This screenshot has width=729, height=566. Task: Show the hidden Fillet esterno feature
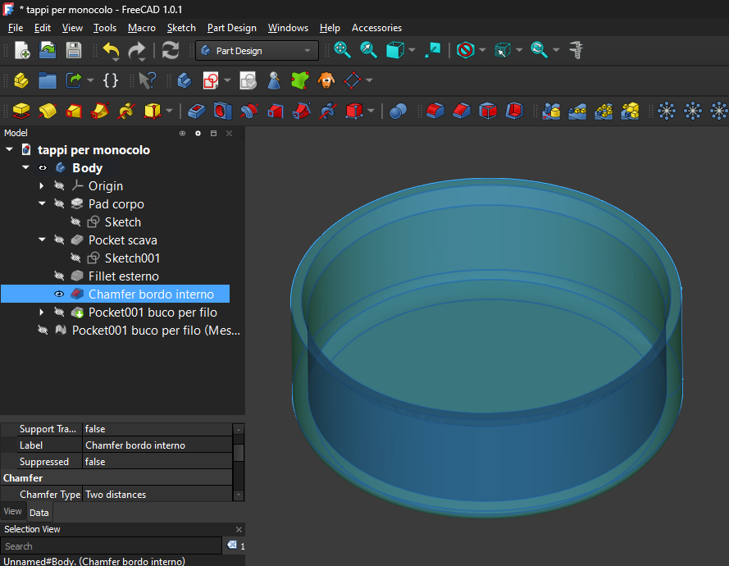(x=59, y=276)
